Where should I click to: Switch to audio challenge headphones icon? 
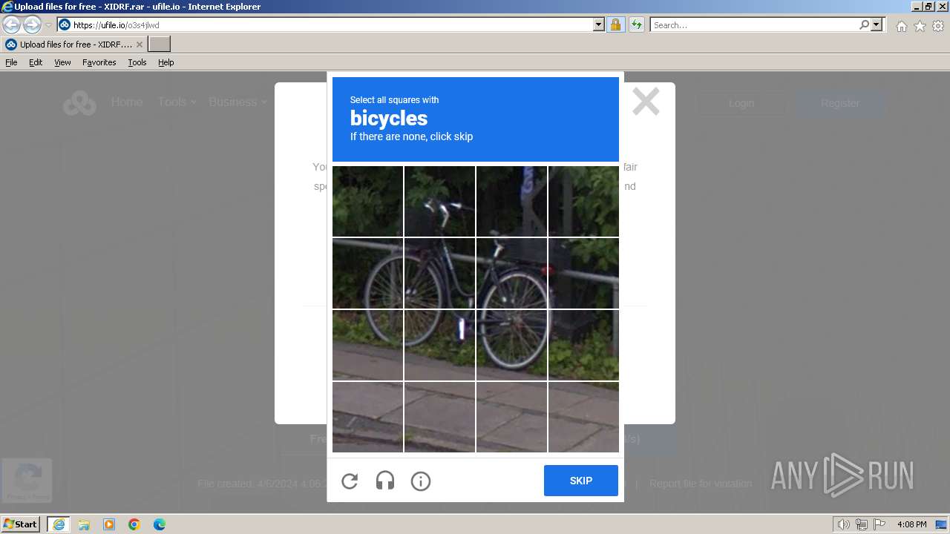coord(384,481)
